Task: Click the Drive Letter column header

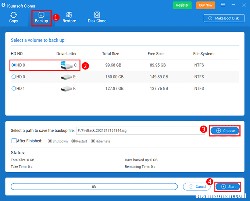Action: click(67, 54)
